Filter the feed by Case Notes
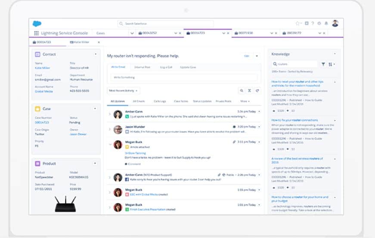The width and height of the screenshot is (375, 238). pyautogui.click(x=181, y=101)
